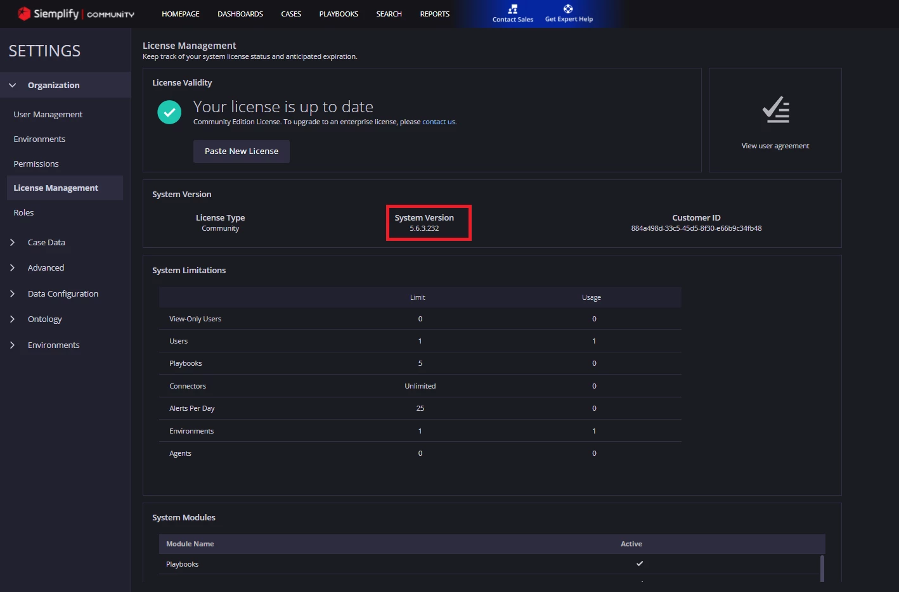This screenshot has width=899, height=592.
Task: Follow the 'contact us' link
Action: tap(439, 122)
